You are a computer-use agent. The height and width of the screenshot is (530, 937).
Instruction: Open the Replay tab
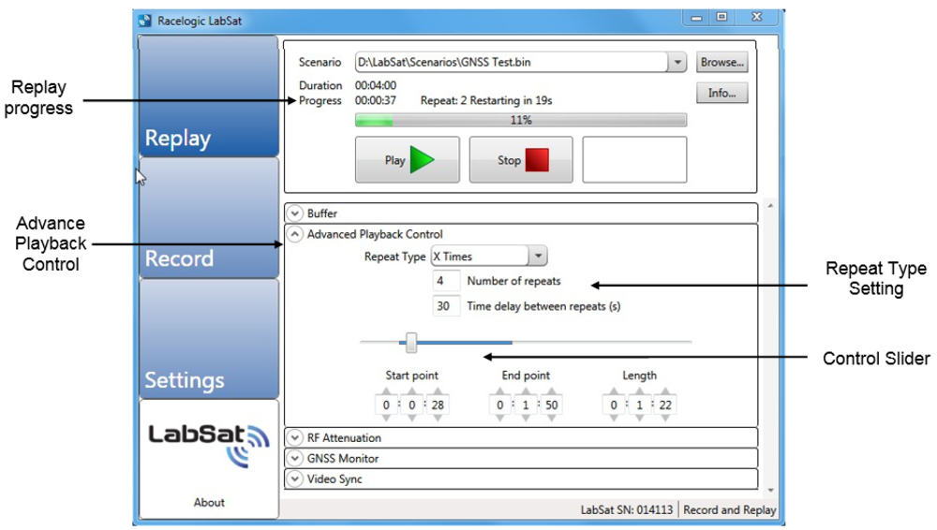(208, 97)
